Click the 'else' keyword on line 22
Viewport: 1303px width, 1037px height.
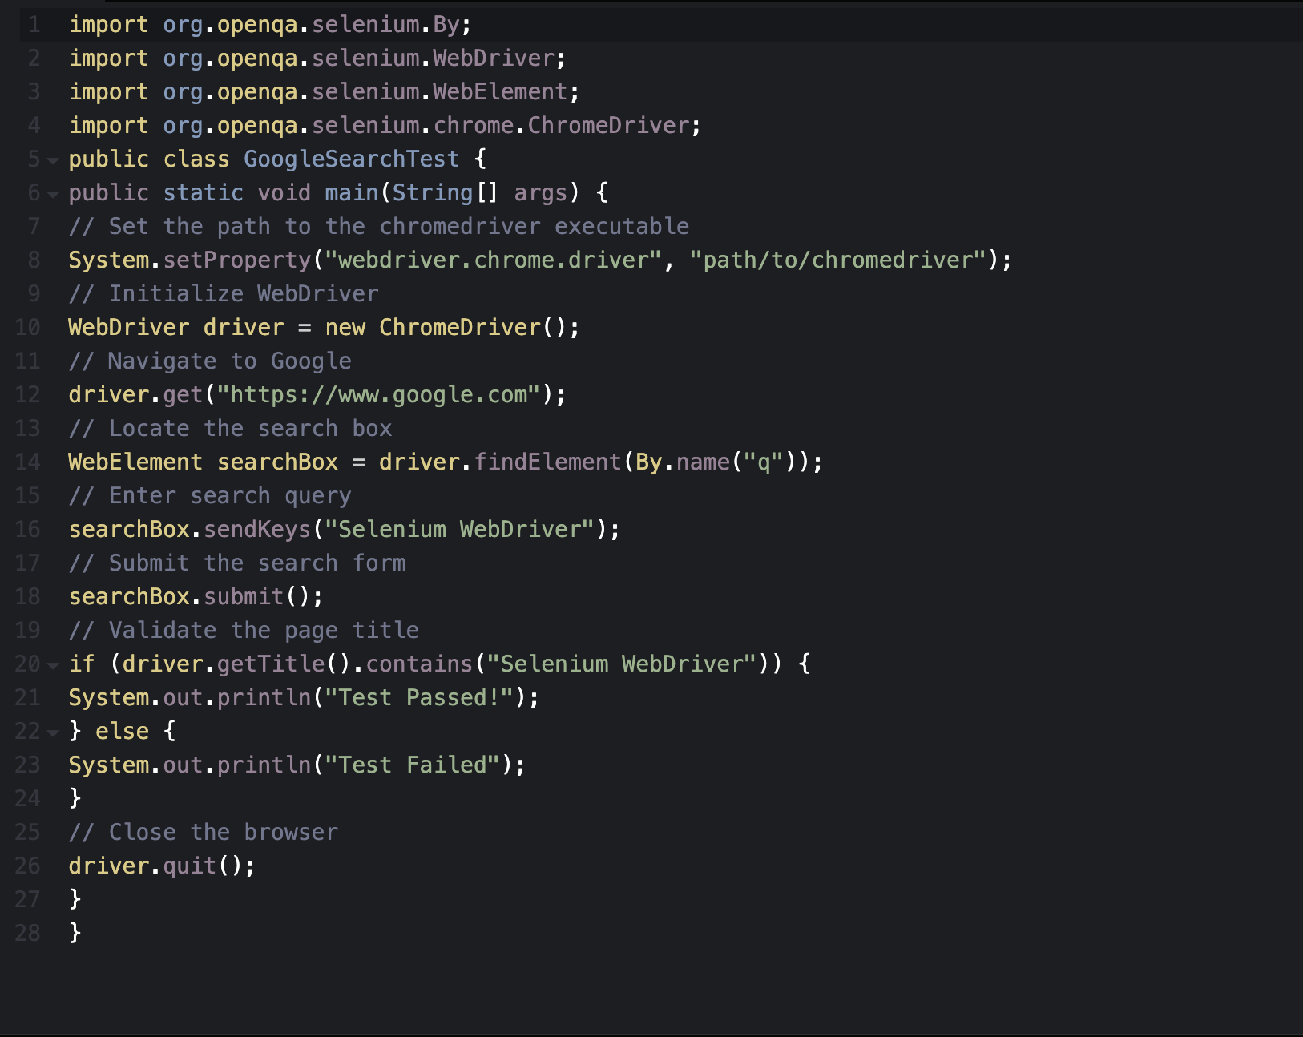(122, 732)
